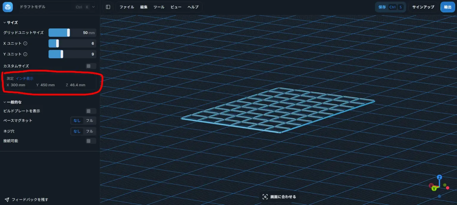Enable the カスタムサイズ toggle
The image size is (457, 205).
click(x=91, y=66)
